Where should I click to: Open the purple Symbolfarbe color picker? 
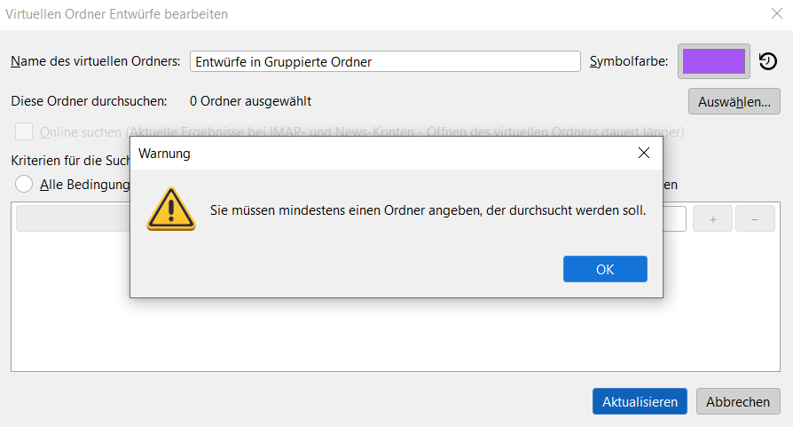pyautogui.click(x=714, y=61)
